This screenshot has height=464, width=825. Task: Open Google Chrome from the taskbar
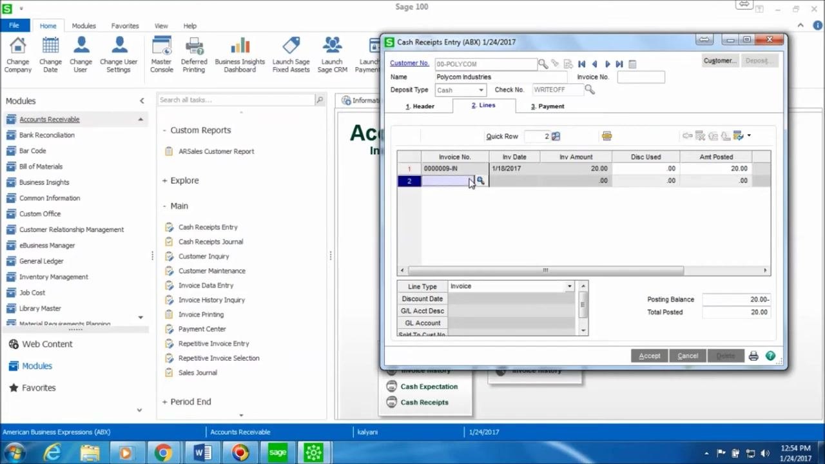[163, 453]
